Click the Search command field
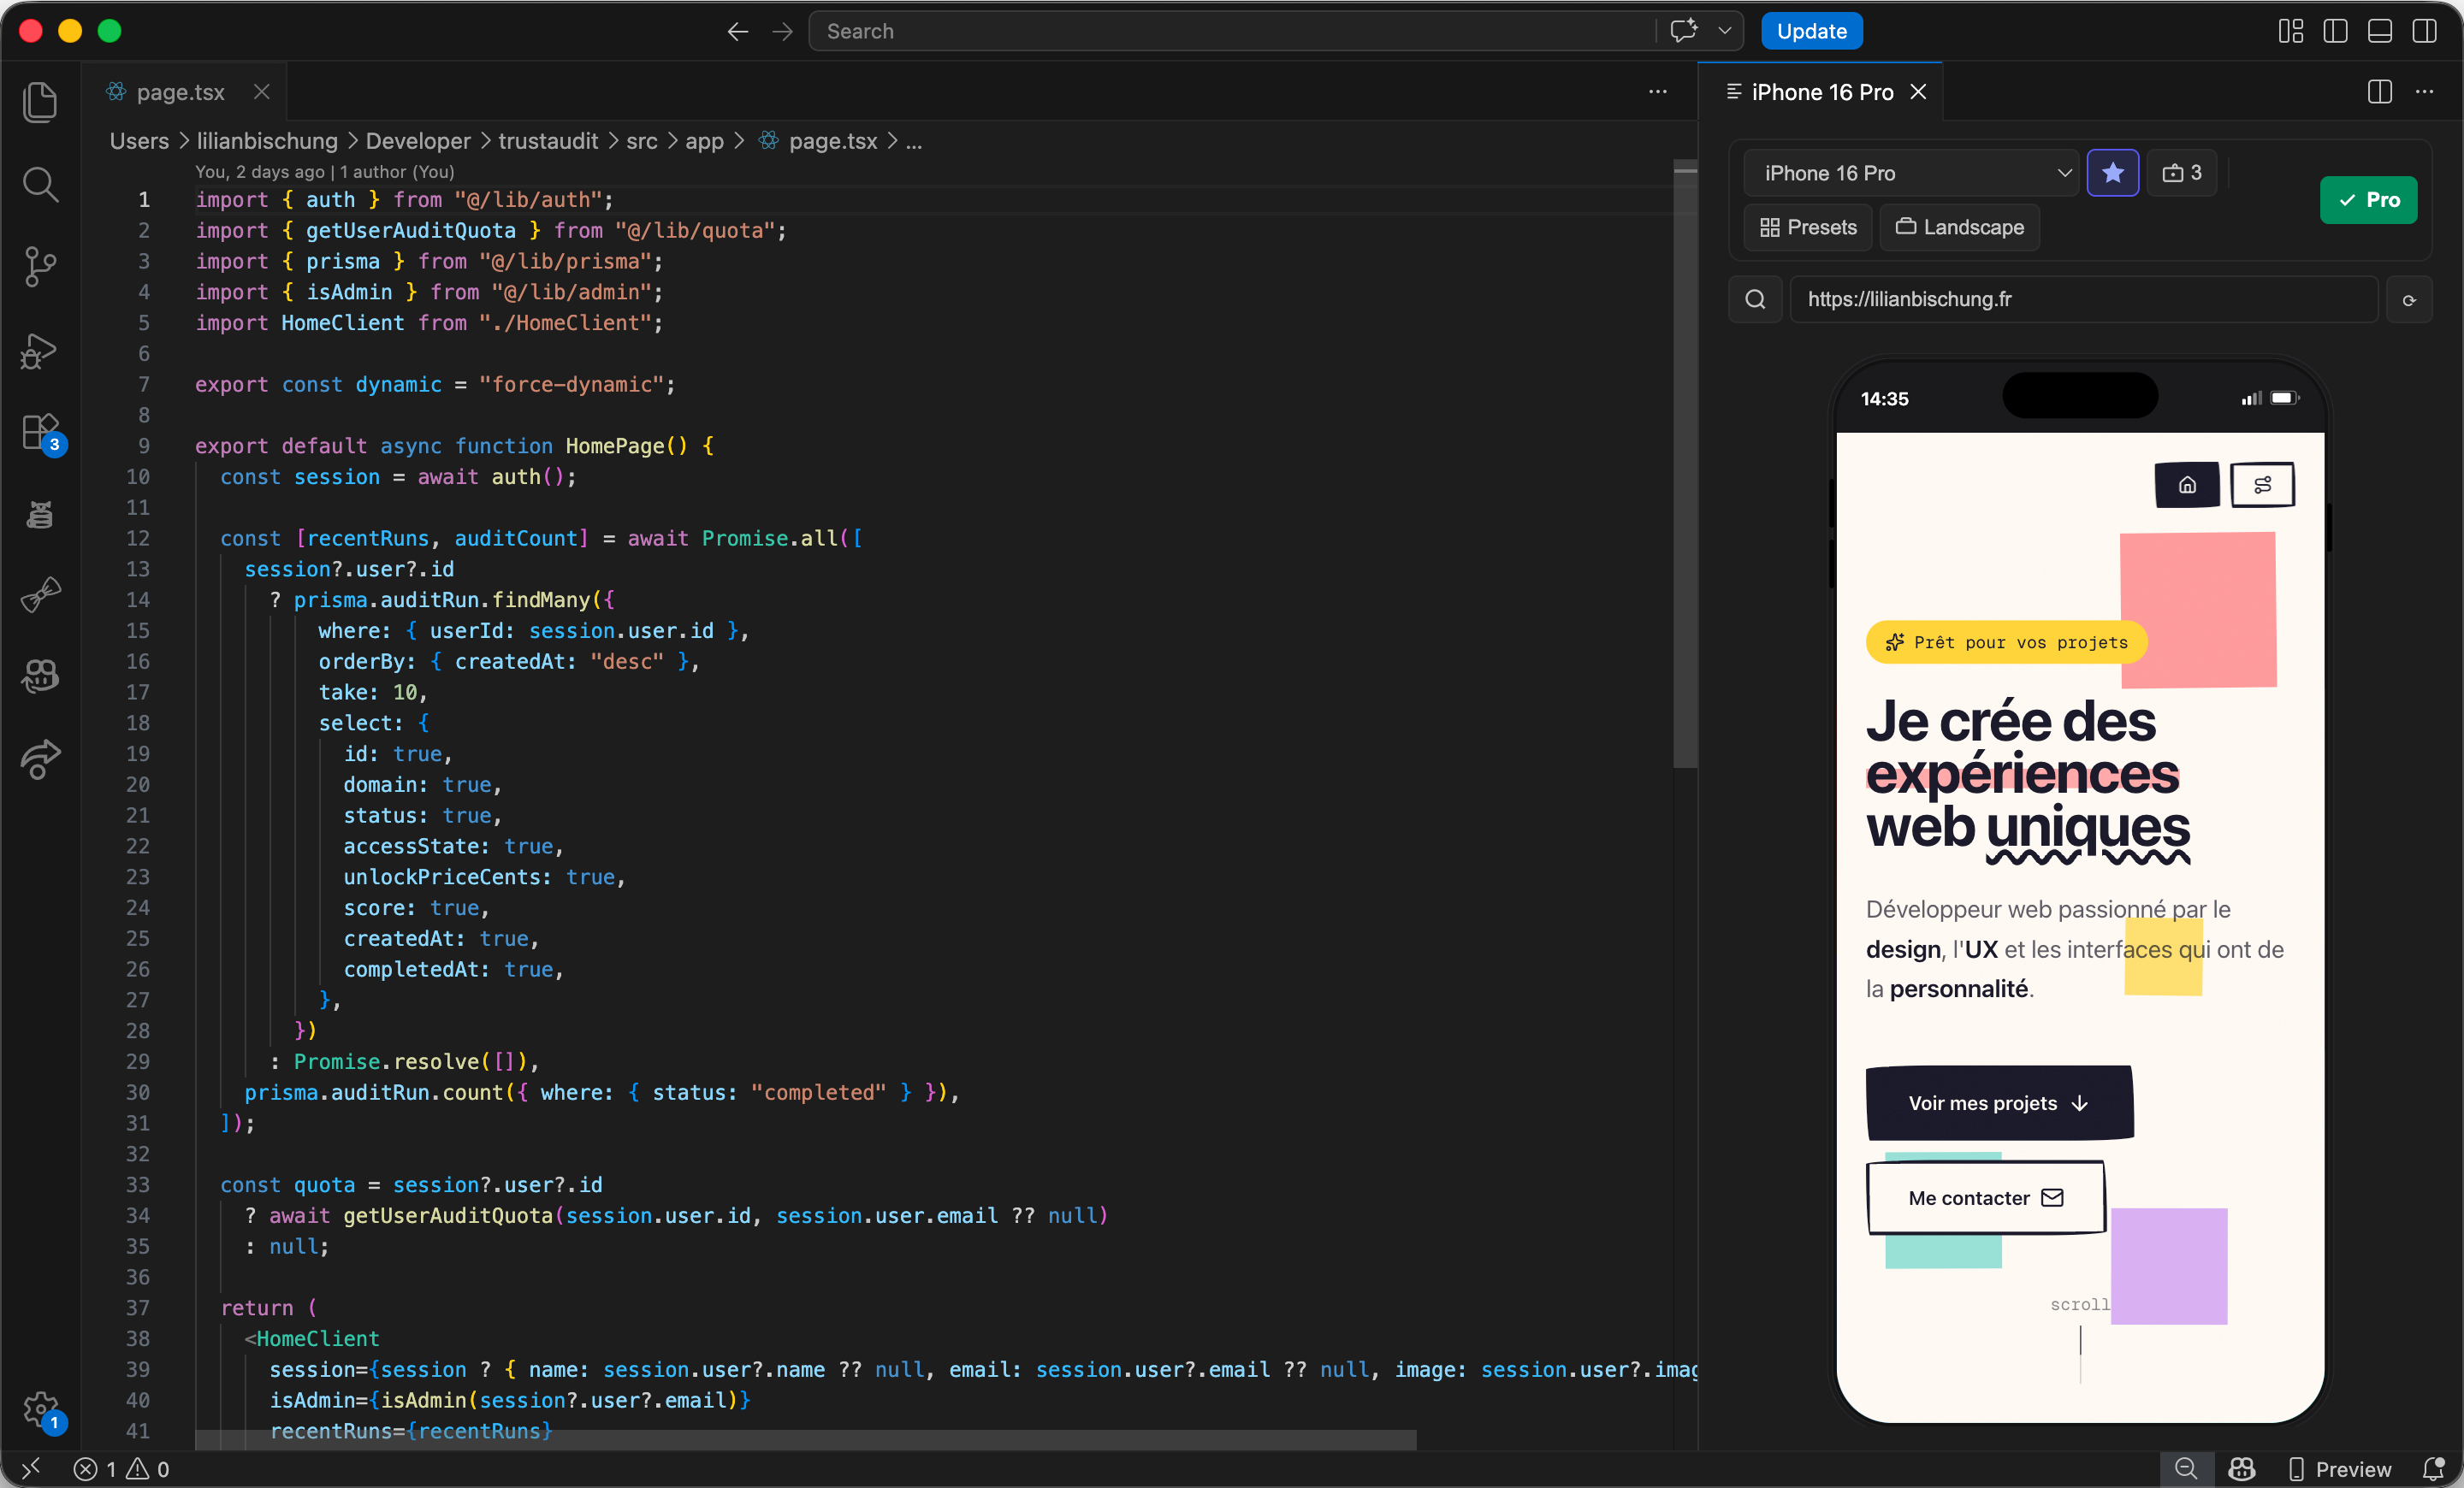This screenshot has width=2464, height=1488. pos(1230,31)
